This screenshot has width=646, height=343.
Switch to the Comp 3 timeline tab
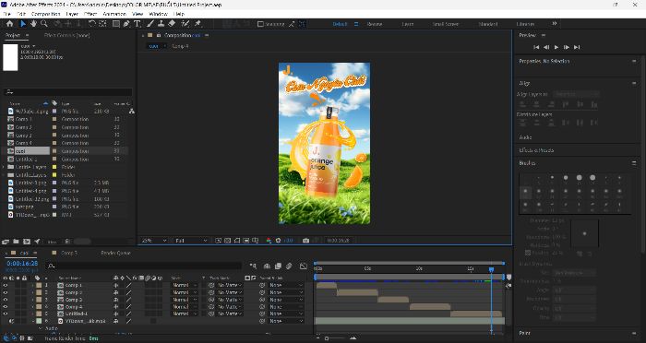[69, 253]
